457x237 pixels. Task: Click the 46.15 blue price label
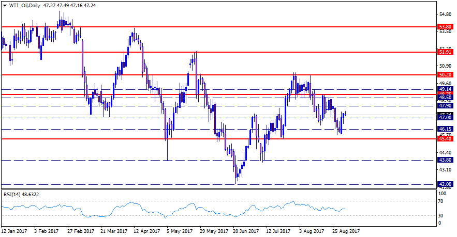pos(445,129)
